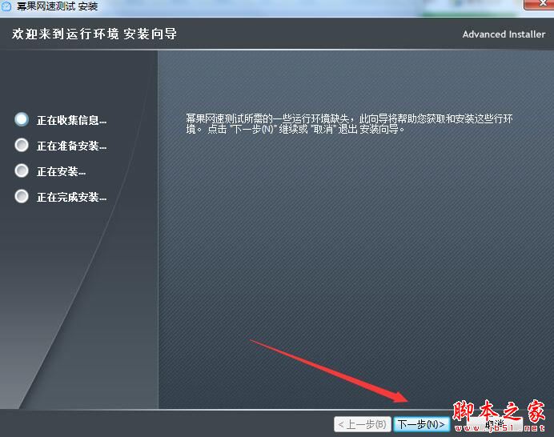
Task: Click the 正在安装... label text
Action: pyautogui.click(x=61, y=172)
